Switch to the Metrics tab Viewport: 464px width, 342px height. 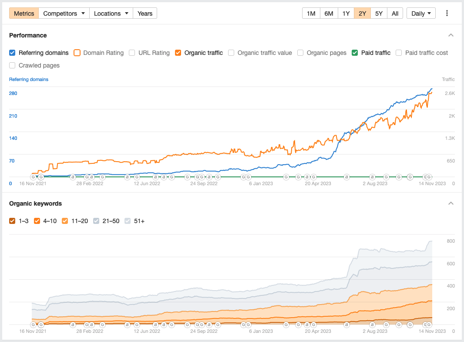pos(24,14)
